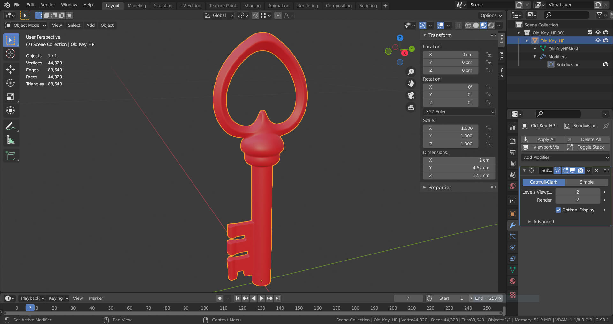Select the Cursor tool in the toolbar
The image size is (613, 324).
point(11,54)
